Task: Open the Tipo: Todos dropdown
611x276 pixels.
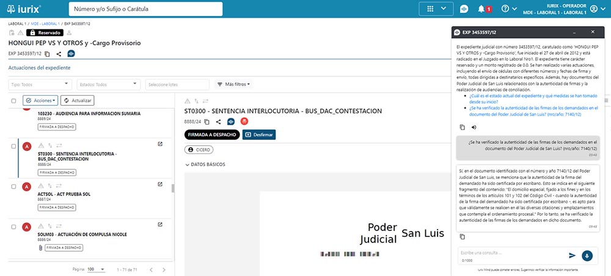Action: (42, 84)
